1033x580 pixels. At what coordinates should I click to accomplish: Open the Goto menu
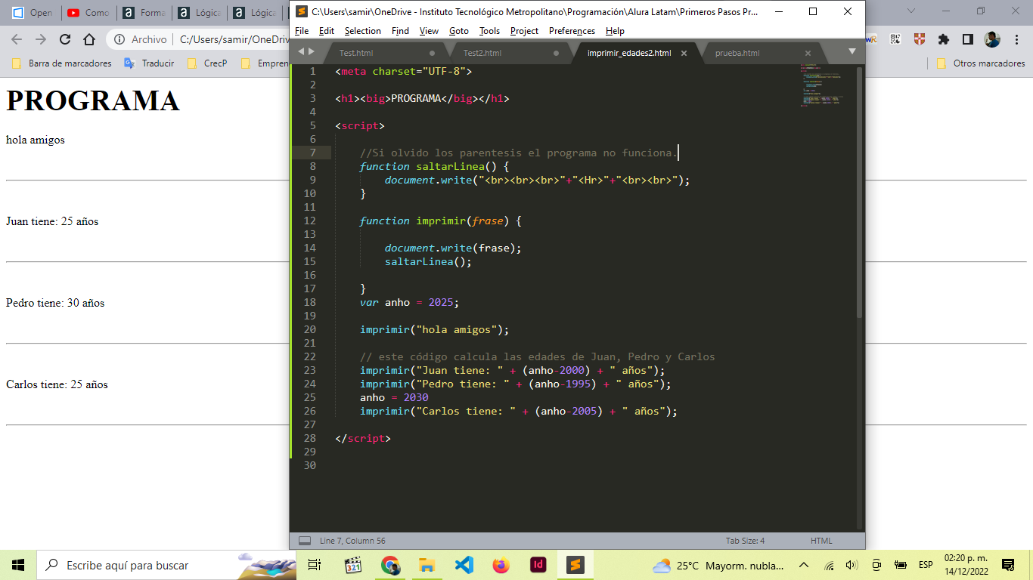pos(459,31)
